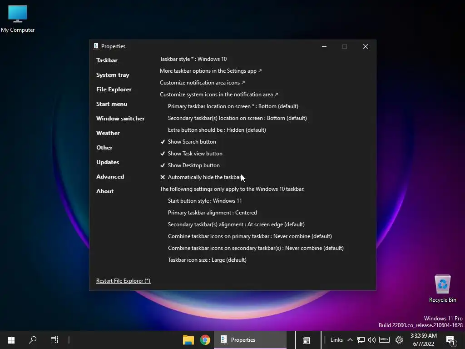
Task: Toggle Show Task view button
Action: pos(191,154)
